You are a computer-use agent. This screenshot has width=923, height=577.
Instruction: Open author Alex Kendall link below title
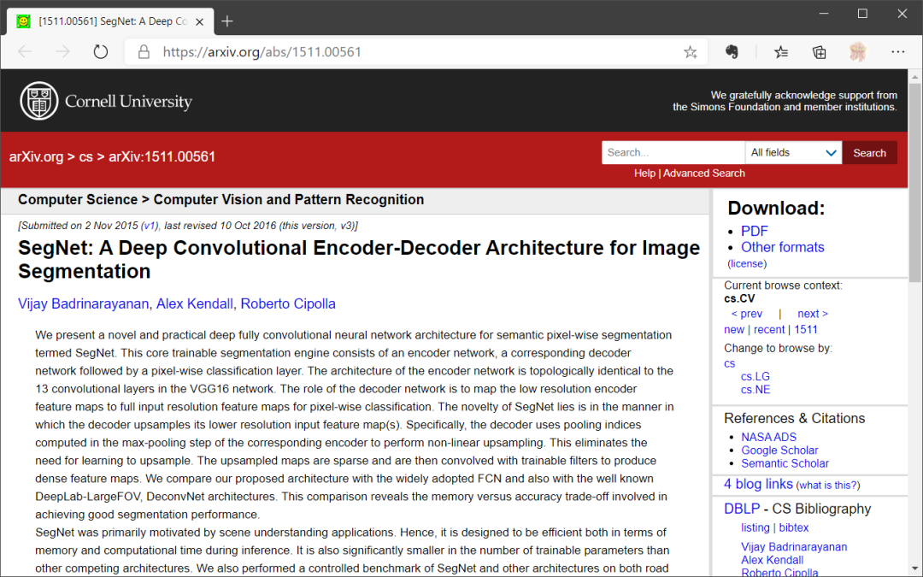(x=194, y=303)
